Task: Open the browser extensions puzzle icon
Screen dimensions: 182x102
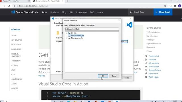Action: pyautogui.click(x=175, y=6)
